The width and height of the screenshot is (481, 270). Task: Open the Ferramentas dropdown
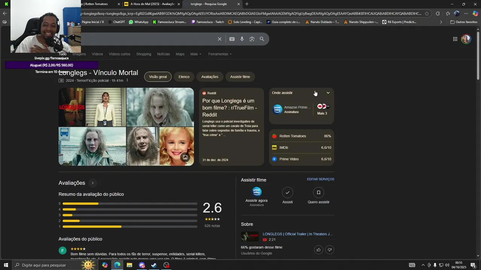pos(220,54)
